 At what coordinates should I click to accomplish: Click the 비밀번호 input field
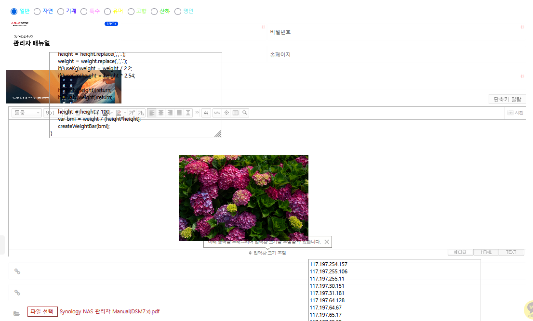click(x=395, y=32)
